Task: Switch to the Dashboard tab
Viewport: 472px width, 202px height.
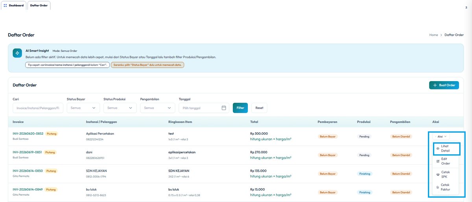Action: pyautogui.click(x=14, y=6)
